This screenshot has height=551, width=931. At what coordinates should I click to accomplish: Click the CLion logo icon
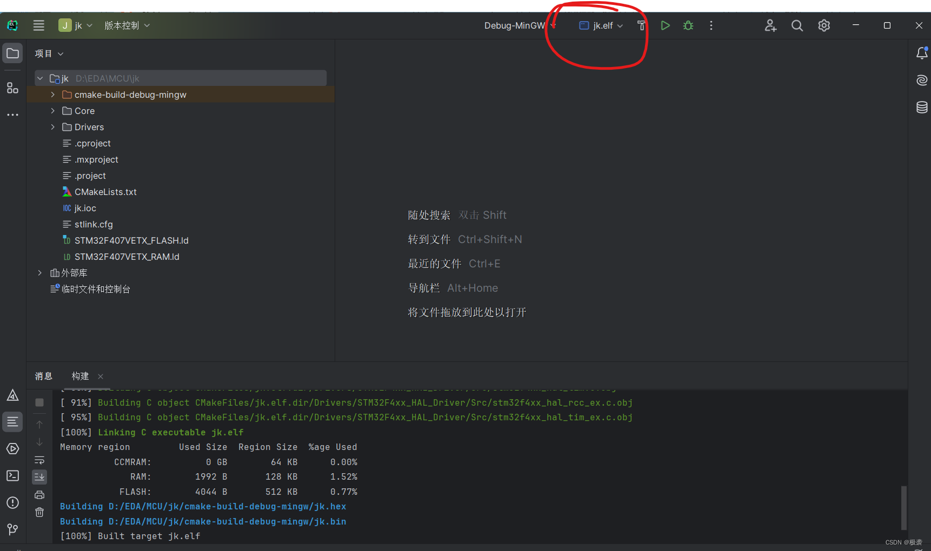point(12,25)
